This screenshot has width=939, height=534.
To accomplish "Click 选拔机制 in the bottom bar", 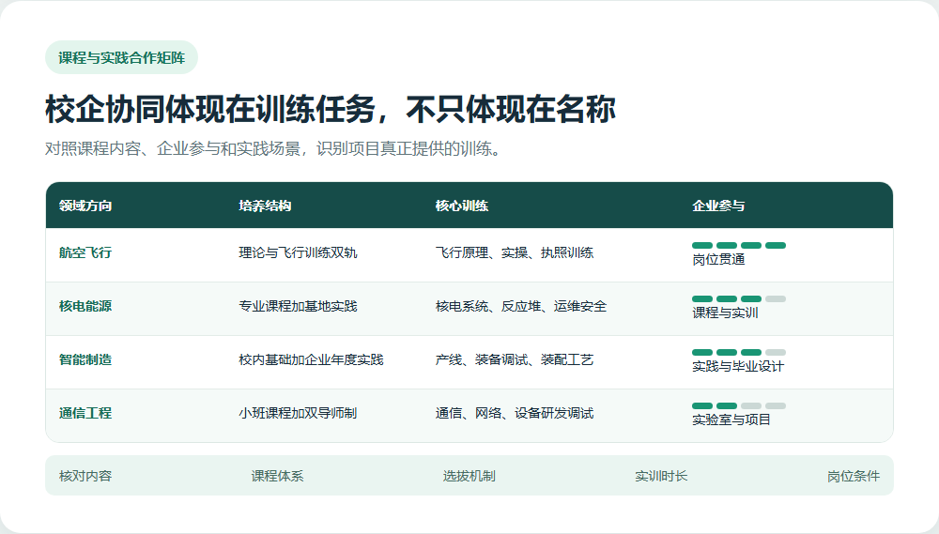I will pyautogui.click(x=469, y=476).
